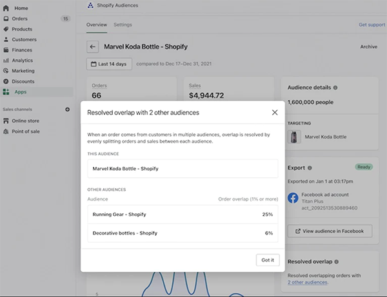
Task: Click the Facebook logo icon
Action: (x=293, y=198)
